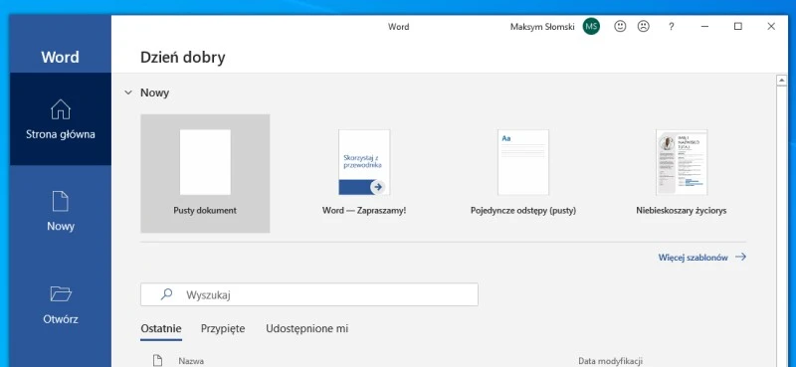Open the Więcej szablonów link
Viewport: 796px width, 367px height.
(702, 258)
